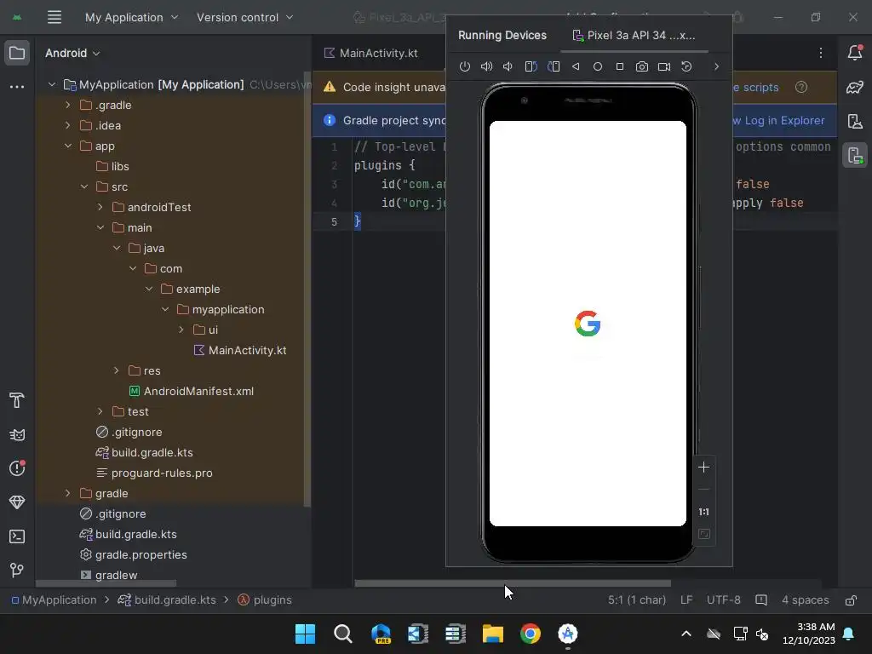Open the Project tool window folder icon
The width and height of the screenshot is (872, 654).
[17, 53]
